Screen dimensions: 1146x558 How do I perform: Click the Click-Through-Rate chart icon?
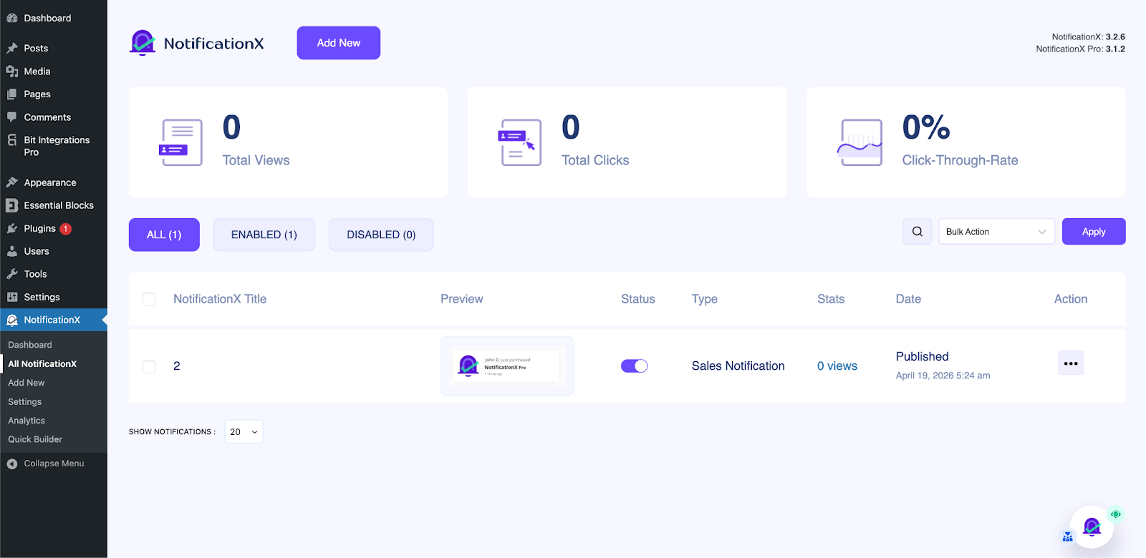click(x=860, y=142)
